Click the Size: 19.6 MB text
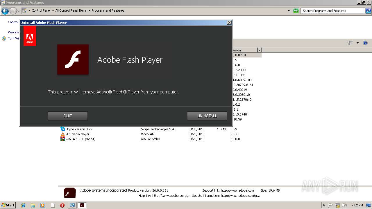The image size is (372, 209). pos(270,190)
